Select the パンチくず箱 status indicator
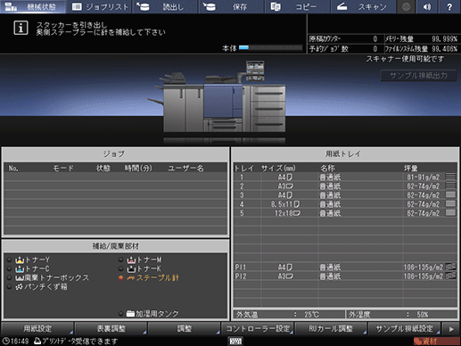Viewport: 461px width, 346px height. [x=10, y=287]
